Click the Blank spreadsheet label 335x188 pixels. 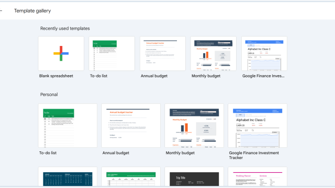(x=56, y=76)
